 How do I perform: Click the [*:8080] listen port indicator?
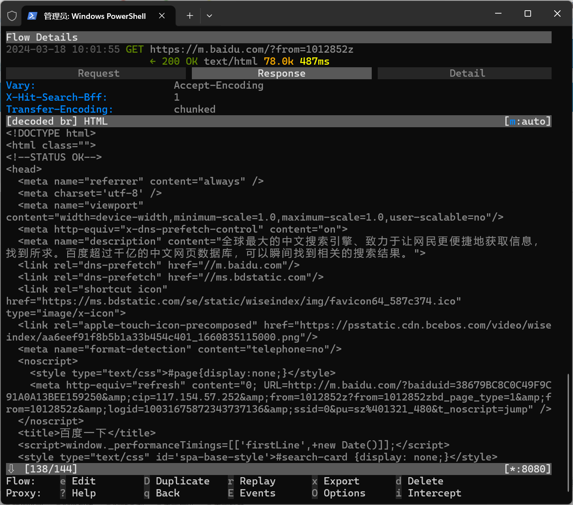[x=528, y=469]
